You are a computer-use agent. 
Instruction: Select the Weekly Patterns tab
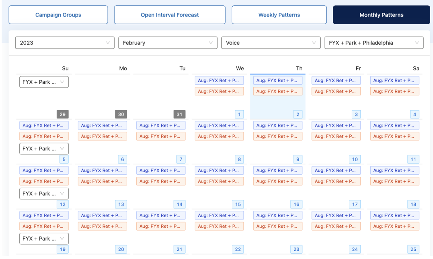coord(279,14)
